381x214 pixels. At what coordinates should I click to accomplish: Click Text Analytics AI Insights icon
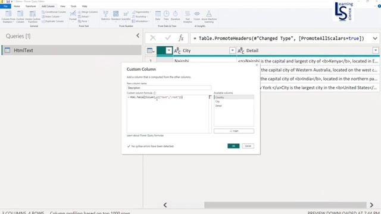(188, 17)
